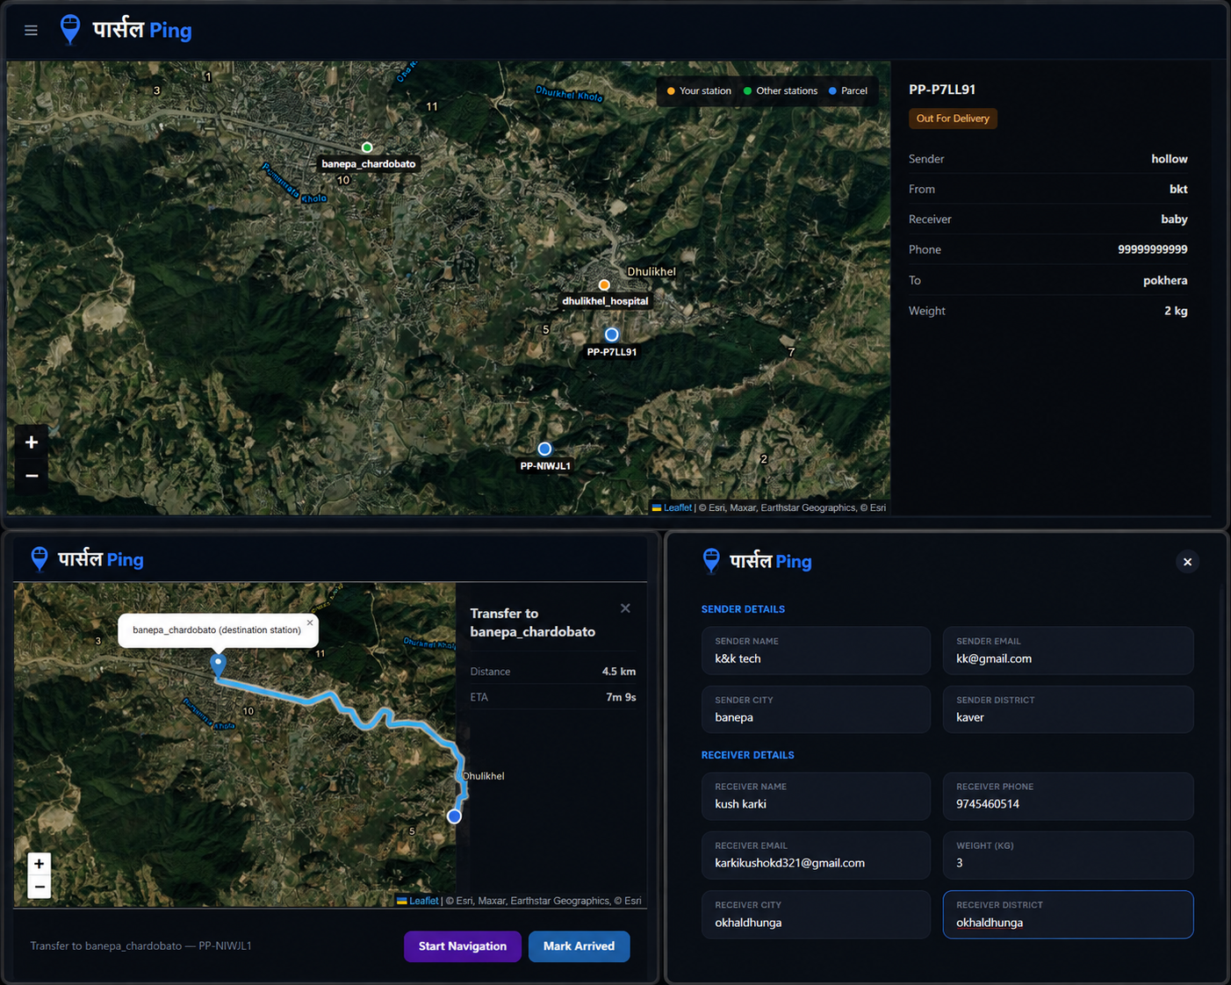This screenshot has width=1231, height=985.
Task: Click the Your station legend entry
Action: [x=699, y=91]
